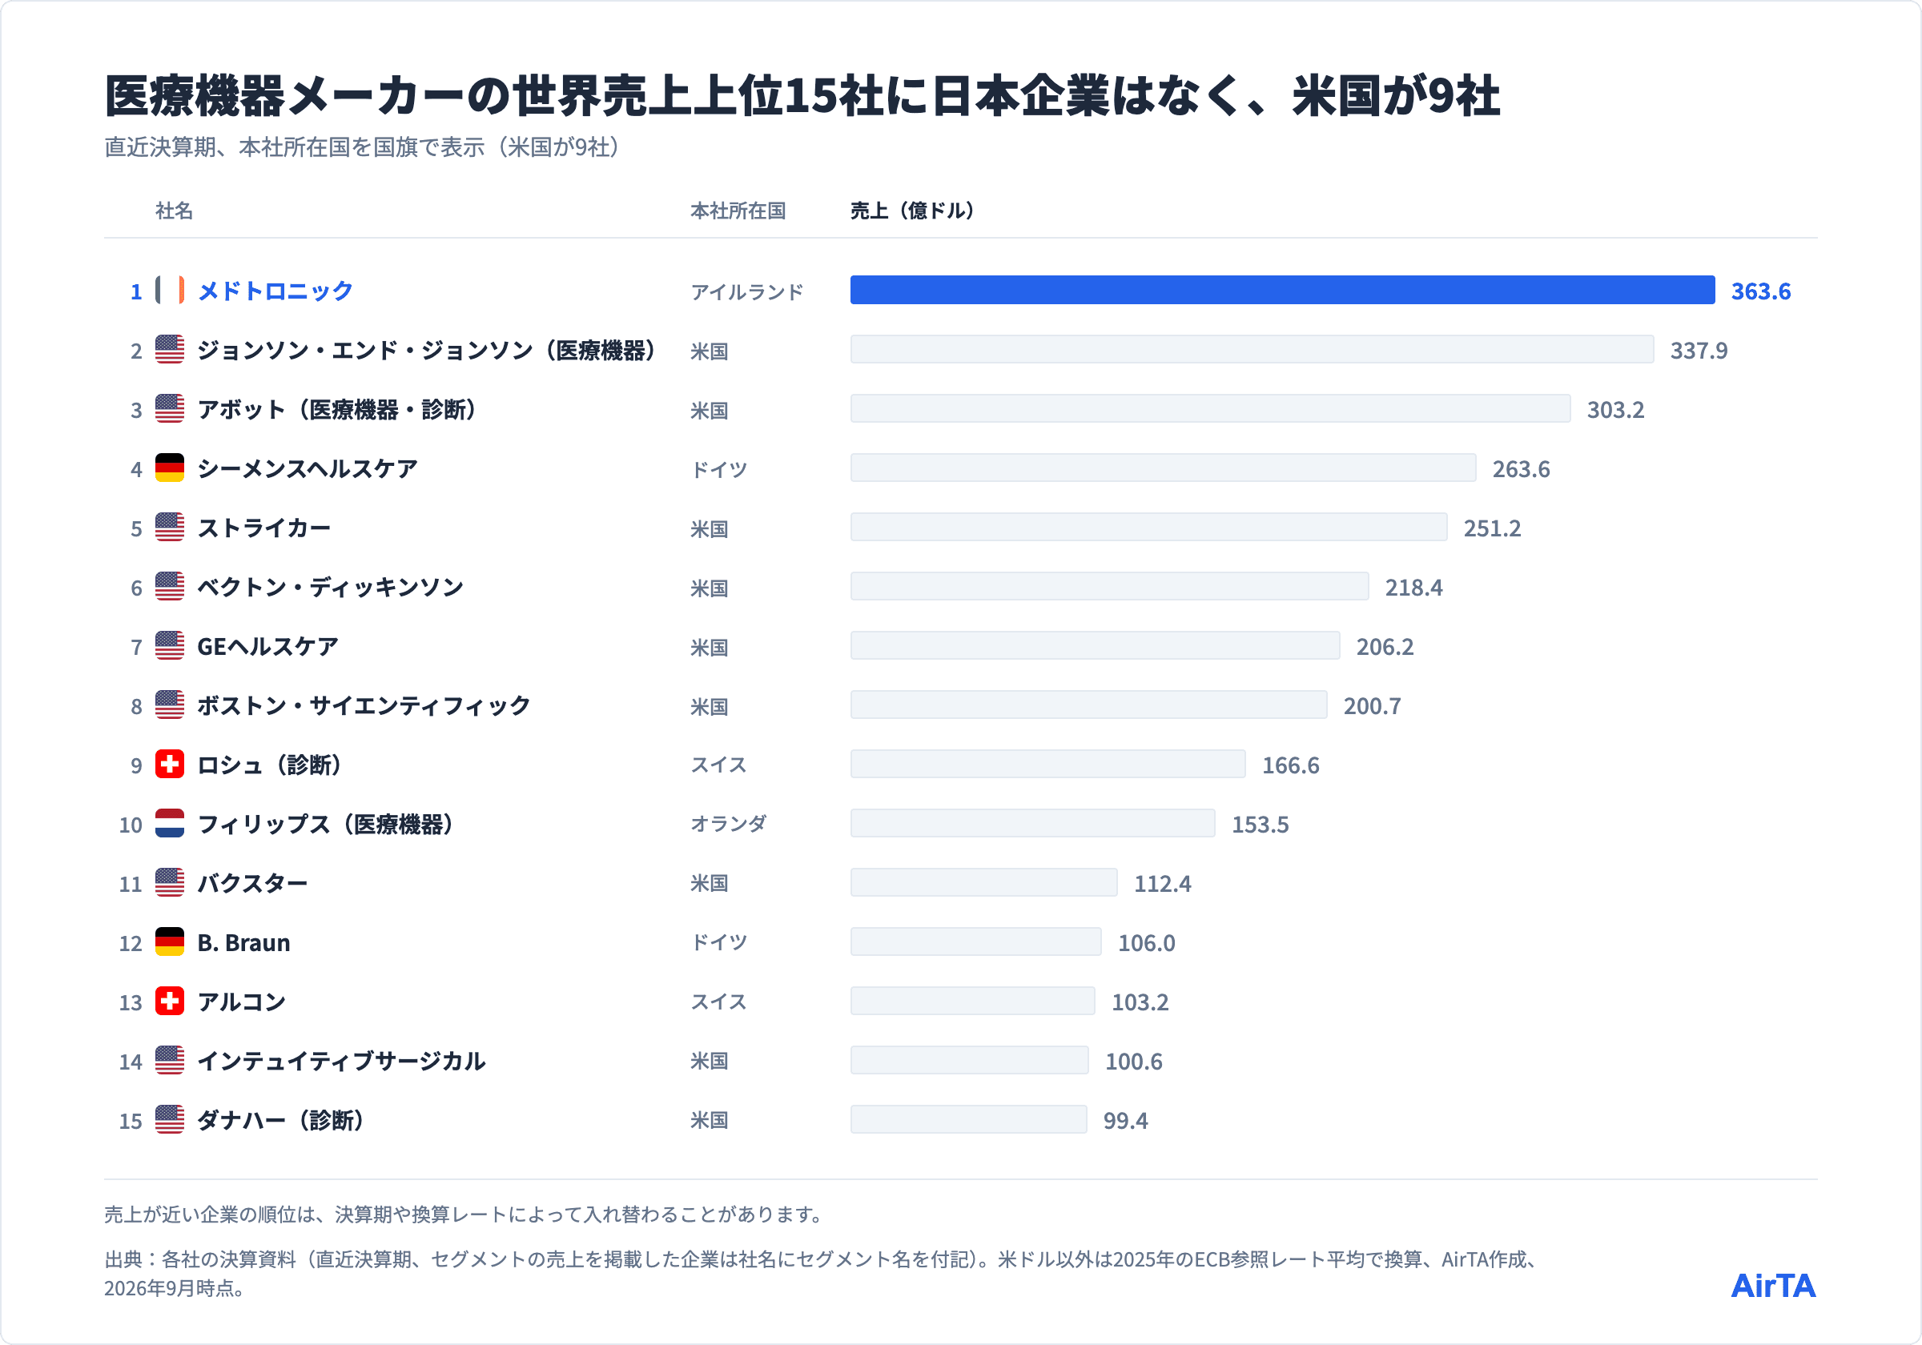Click the company name メドトロニック
The height and width of the screenshot is (1345, 1922).
(275, 291)
